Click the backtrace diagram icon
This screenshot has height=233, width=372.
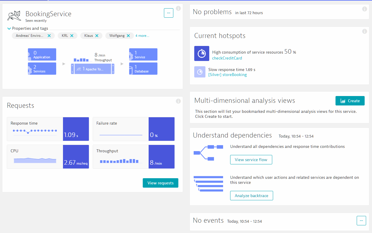pyautogui.click(x=208, y=184)
